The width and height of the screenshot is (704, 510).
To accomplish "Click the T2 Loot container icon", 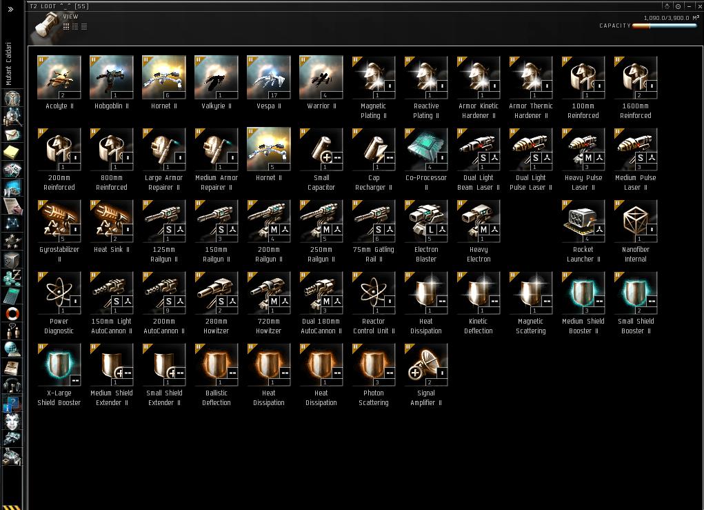I will click(x=46, y=26).
